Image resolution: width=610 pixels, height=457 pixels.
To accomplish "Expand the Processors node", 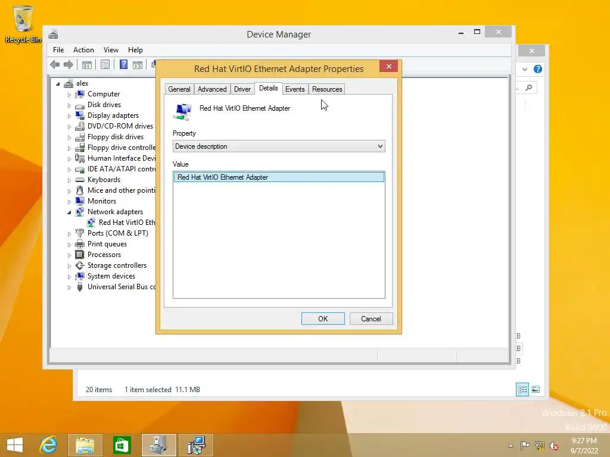I will pos(69,255).
